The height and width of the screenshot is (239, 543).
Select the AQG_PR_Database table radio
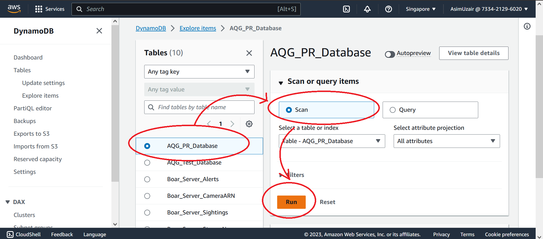tap(147, 146)
